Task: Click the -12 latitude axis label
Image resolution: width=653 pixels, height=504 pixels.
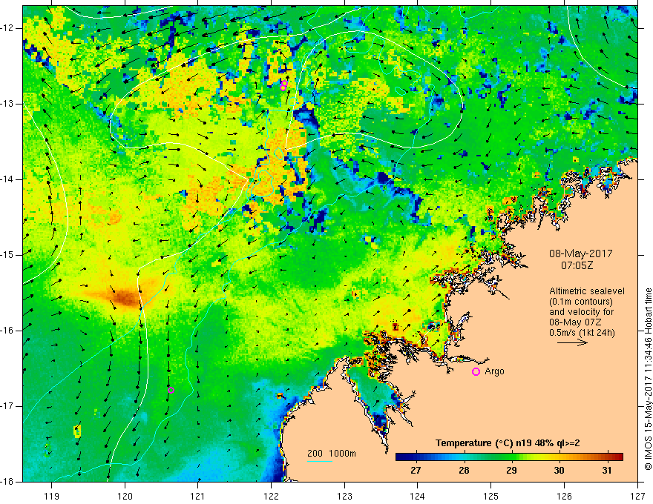Action: (8, 28)
